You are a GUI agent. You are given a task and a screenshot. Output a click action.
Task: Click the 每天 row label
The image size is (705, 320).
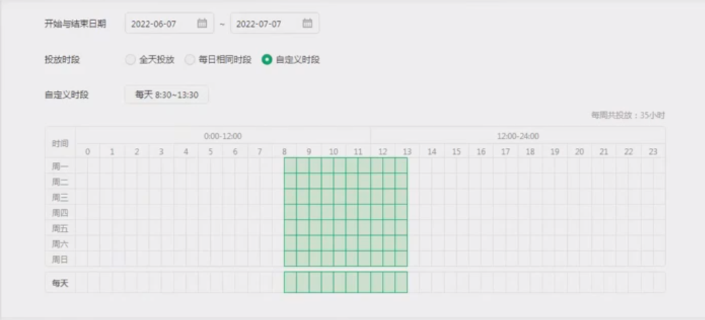click(x=60, y=283)
